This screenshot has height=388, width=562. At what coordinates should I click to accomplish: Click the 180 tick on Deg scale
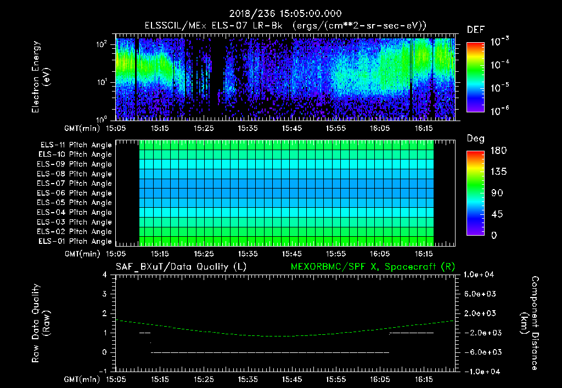(498, 151)
